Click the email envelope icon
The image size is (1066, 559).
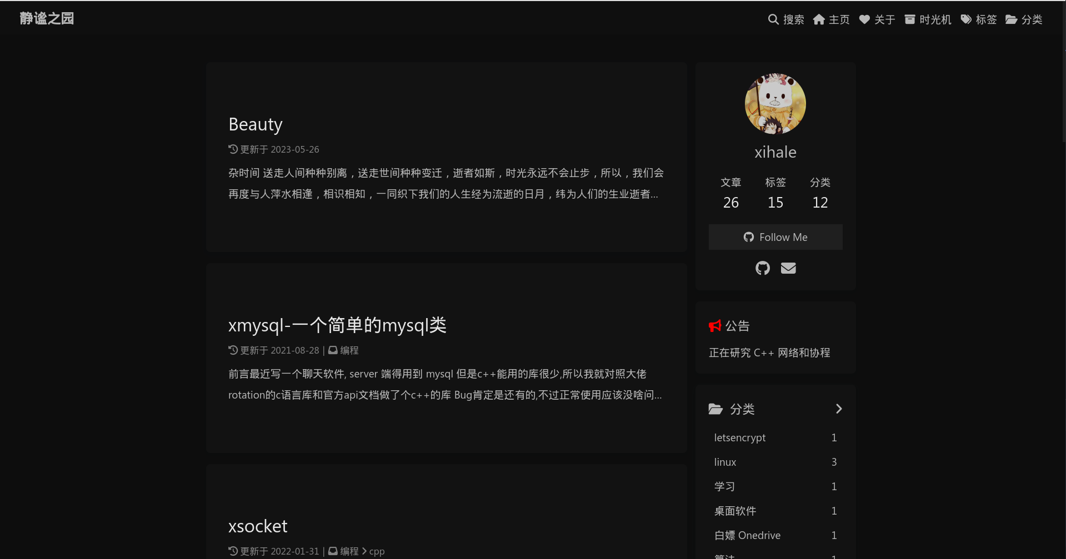(x=788, y=268)
